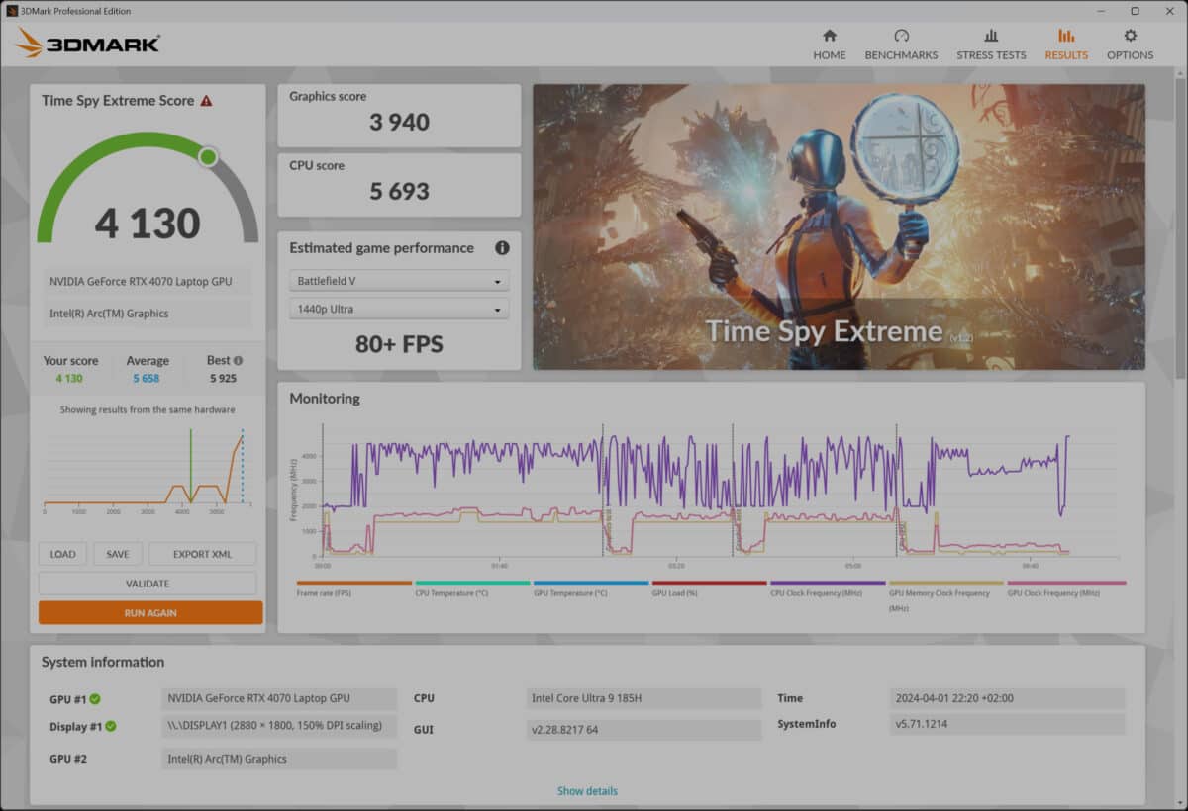Click the VALIDATE button
The width and height of the screenshot is (1188, 811).
[x=148, y=584]
